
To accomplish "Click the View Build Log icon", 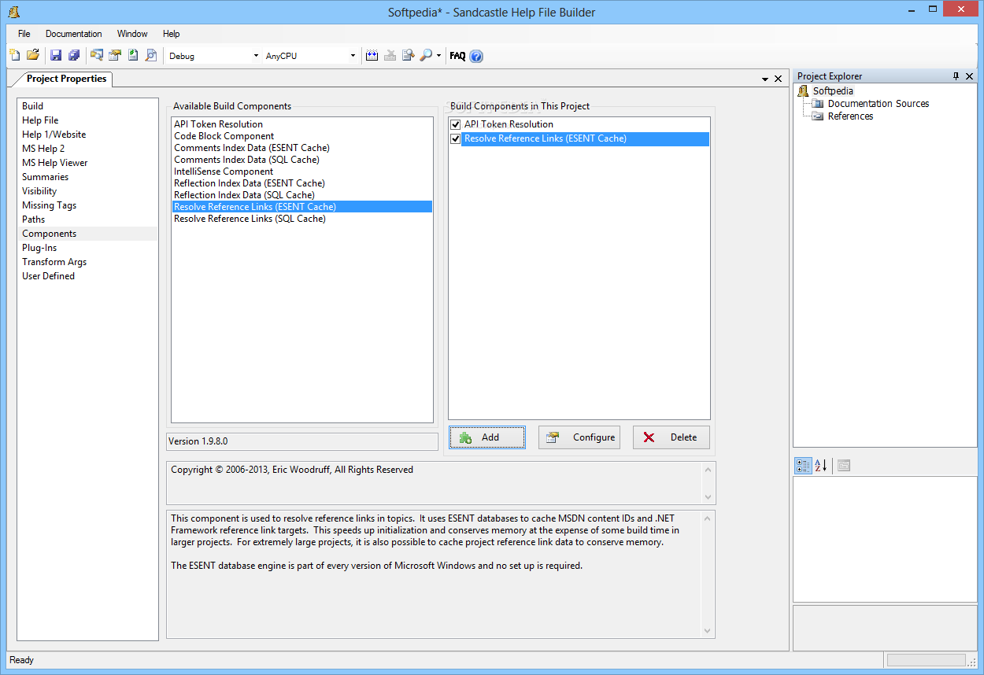I will pyautogui.click(x=409, y=55).
